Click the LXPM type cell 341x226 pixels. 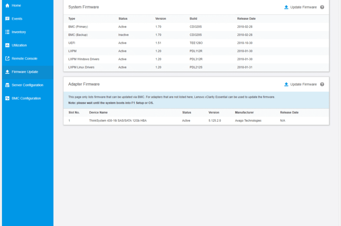[73, 51]
